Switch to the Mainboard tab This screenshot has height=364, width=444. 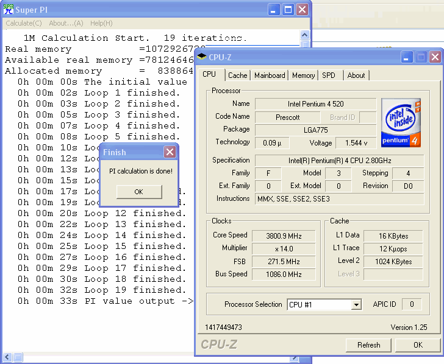[270, 75]
